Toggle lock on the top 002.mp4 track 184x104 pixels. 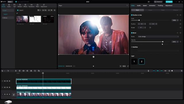click(5, 81)
